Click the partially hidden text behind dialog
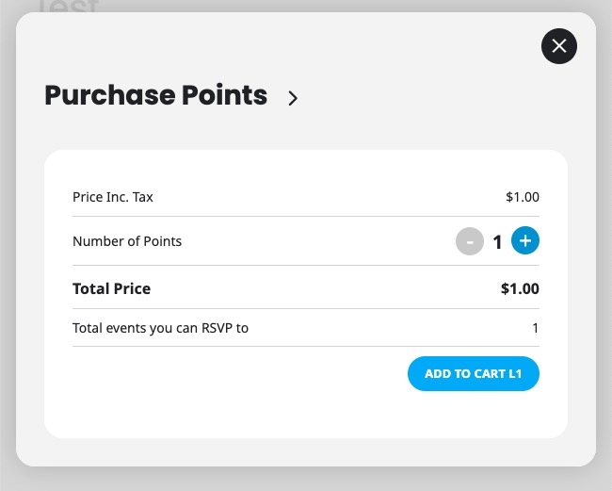The height and width of the screenshot is (491, 612). coord(68,6)
